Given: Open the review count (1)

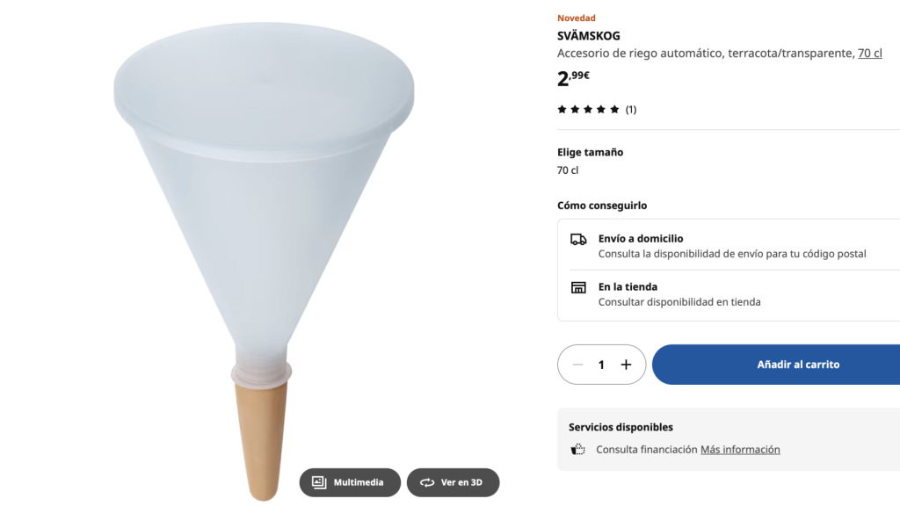Looking at the screenshot, I should click(631, 110).
